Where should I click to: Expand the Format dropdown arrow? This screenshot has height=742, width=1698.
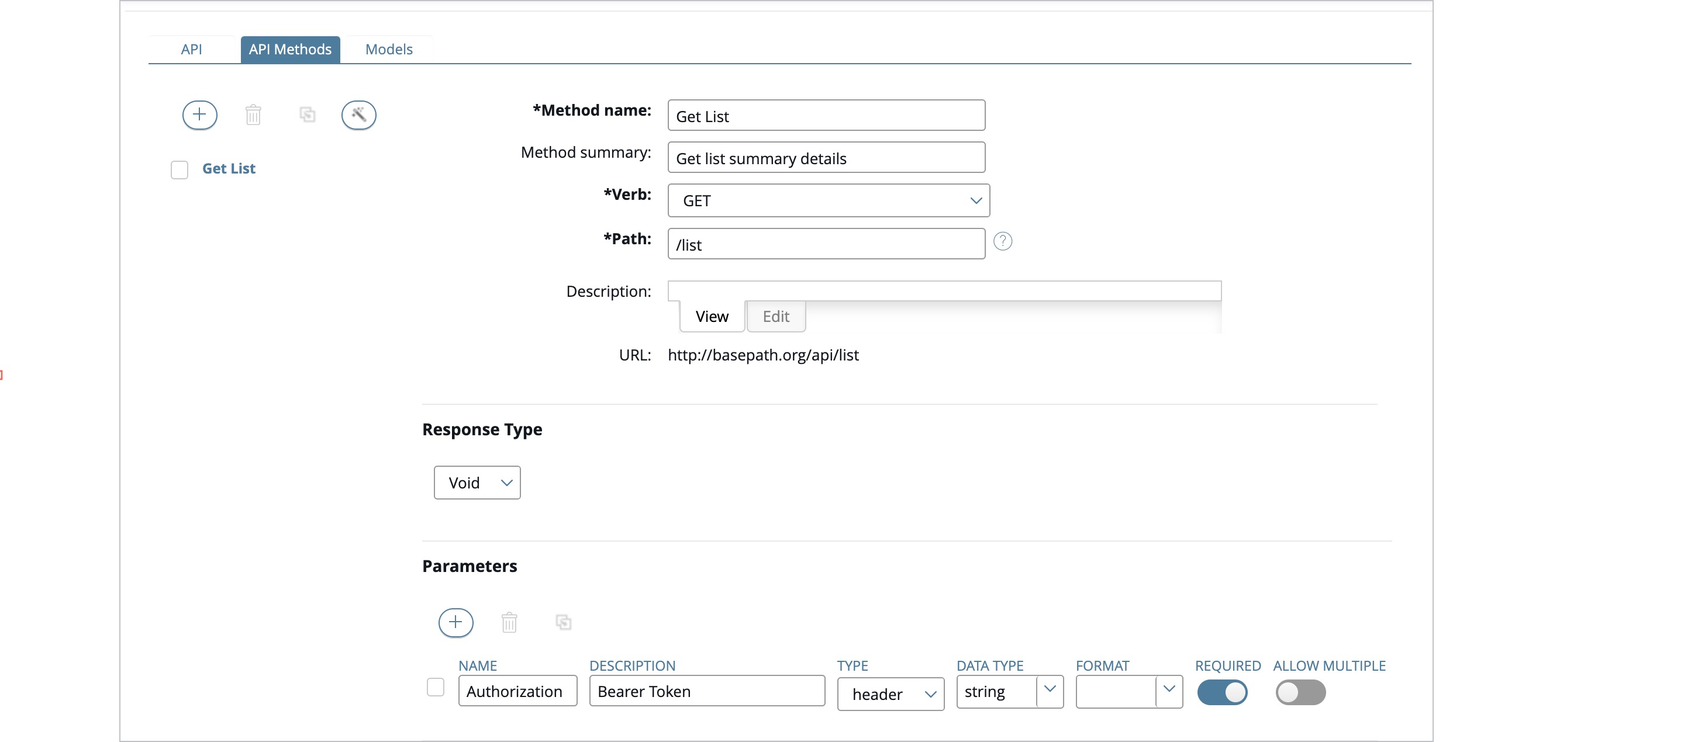point(1169,690)
